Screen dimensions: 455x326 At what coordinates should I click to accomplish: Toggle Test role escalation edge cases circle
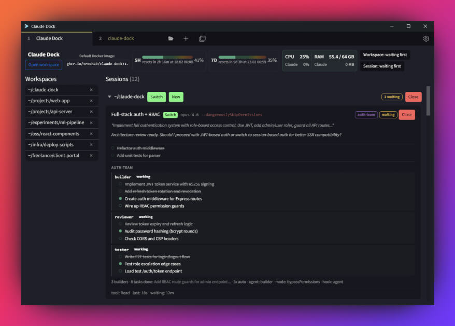tap(120, 264)
